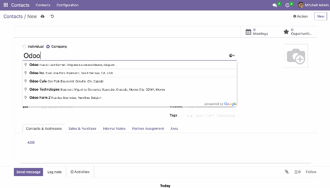Image resolution: width=330 pixels, height=188 pixels.
Task: Click map pin beside Odoo Inc suggestion
Action: (26, 73)
